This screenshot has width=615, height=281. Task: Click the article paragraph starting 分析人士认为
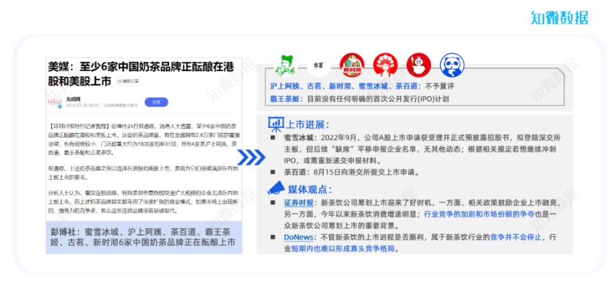pyautogui.click(x=144, y=202)
